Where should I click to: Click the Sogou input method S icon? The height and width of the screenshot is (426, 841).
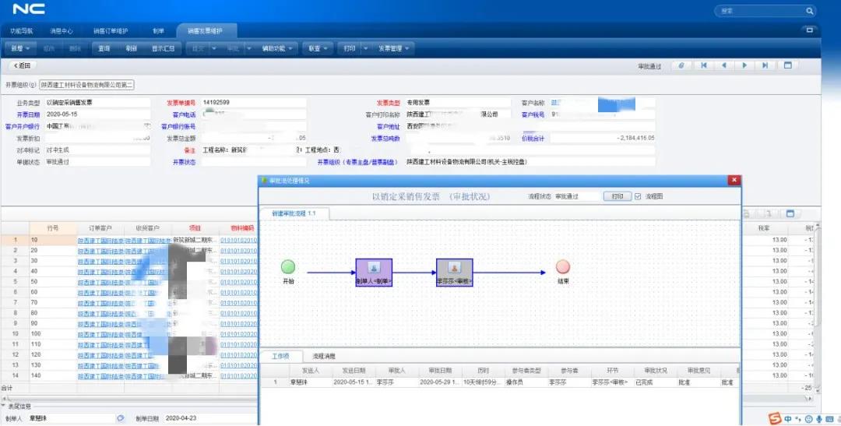tap(775, 418)
